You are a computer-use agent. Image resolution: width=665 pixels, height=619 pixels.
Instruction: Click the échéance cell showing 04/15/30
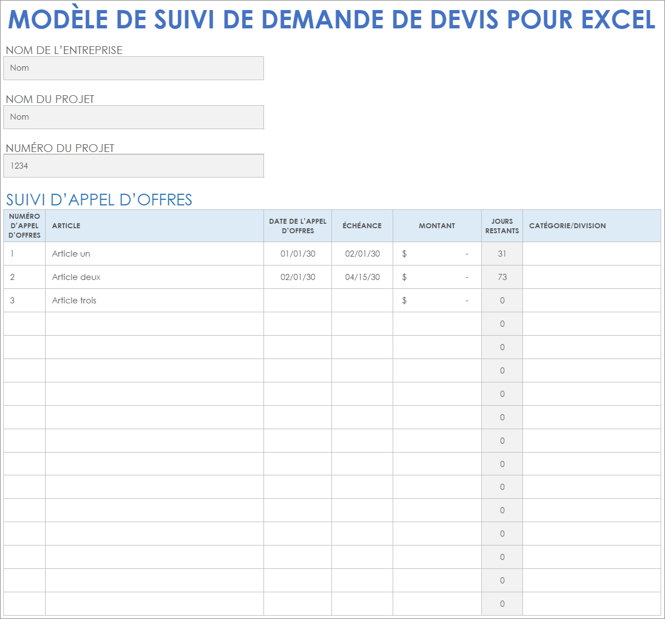point(362,277)
